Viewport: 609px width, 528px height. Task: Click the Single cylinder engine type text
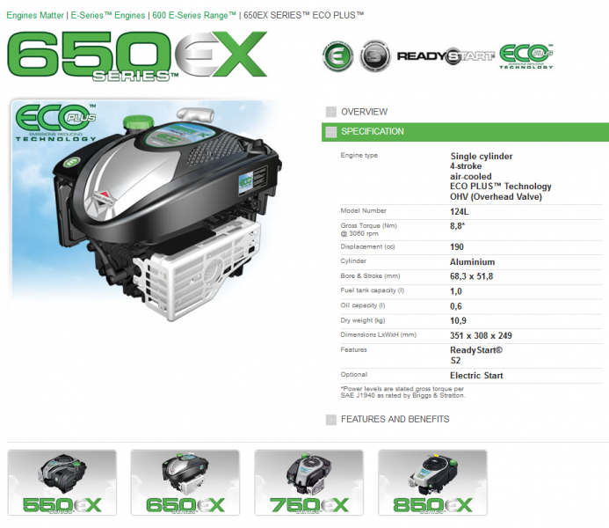pos(482,157)
